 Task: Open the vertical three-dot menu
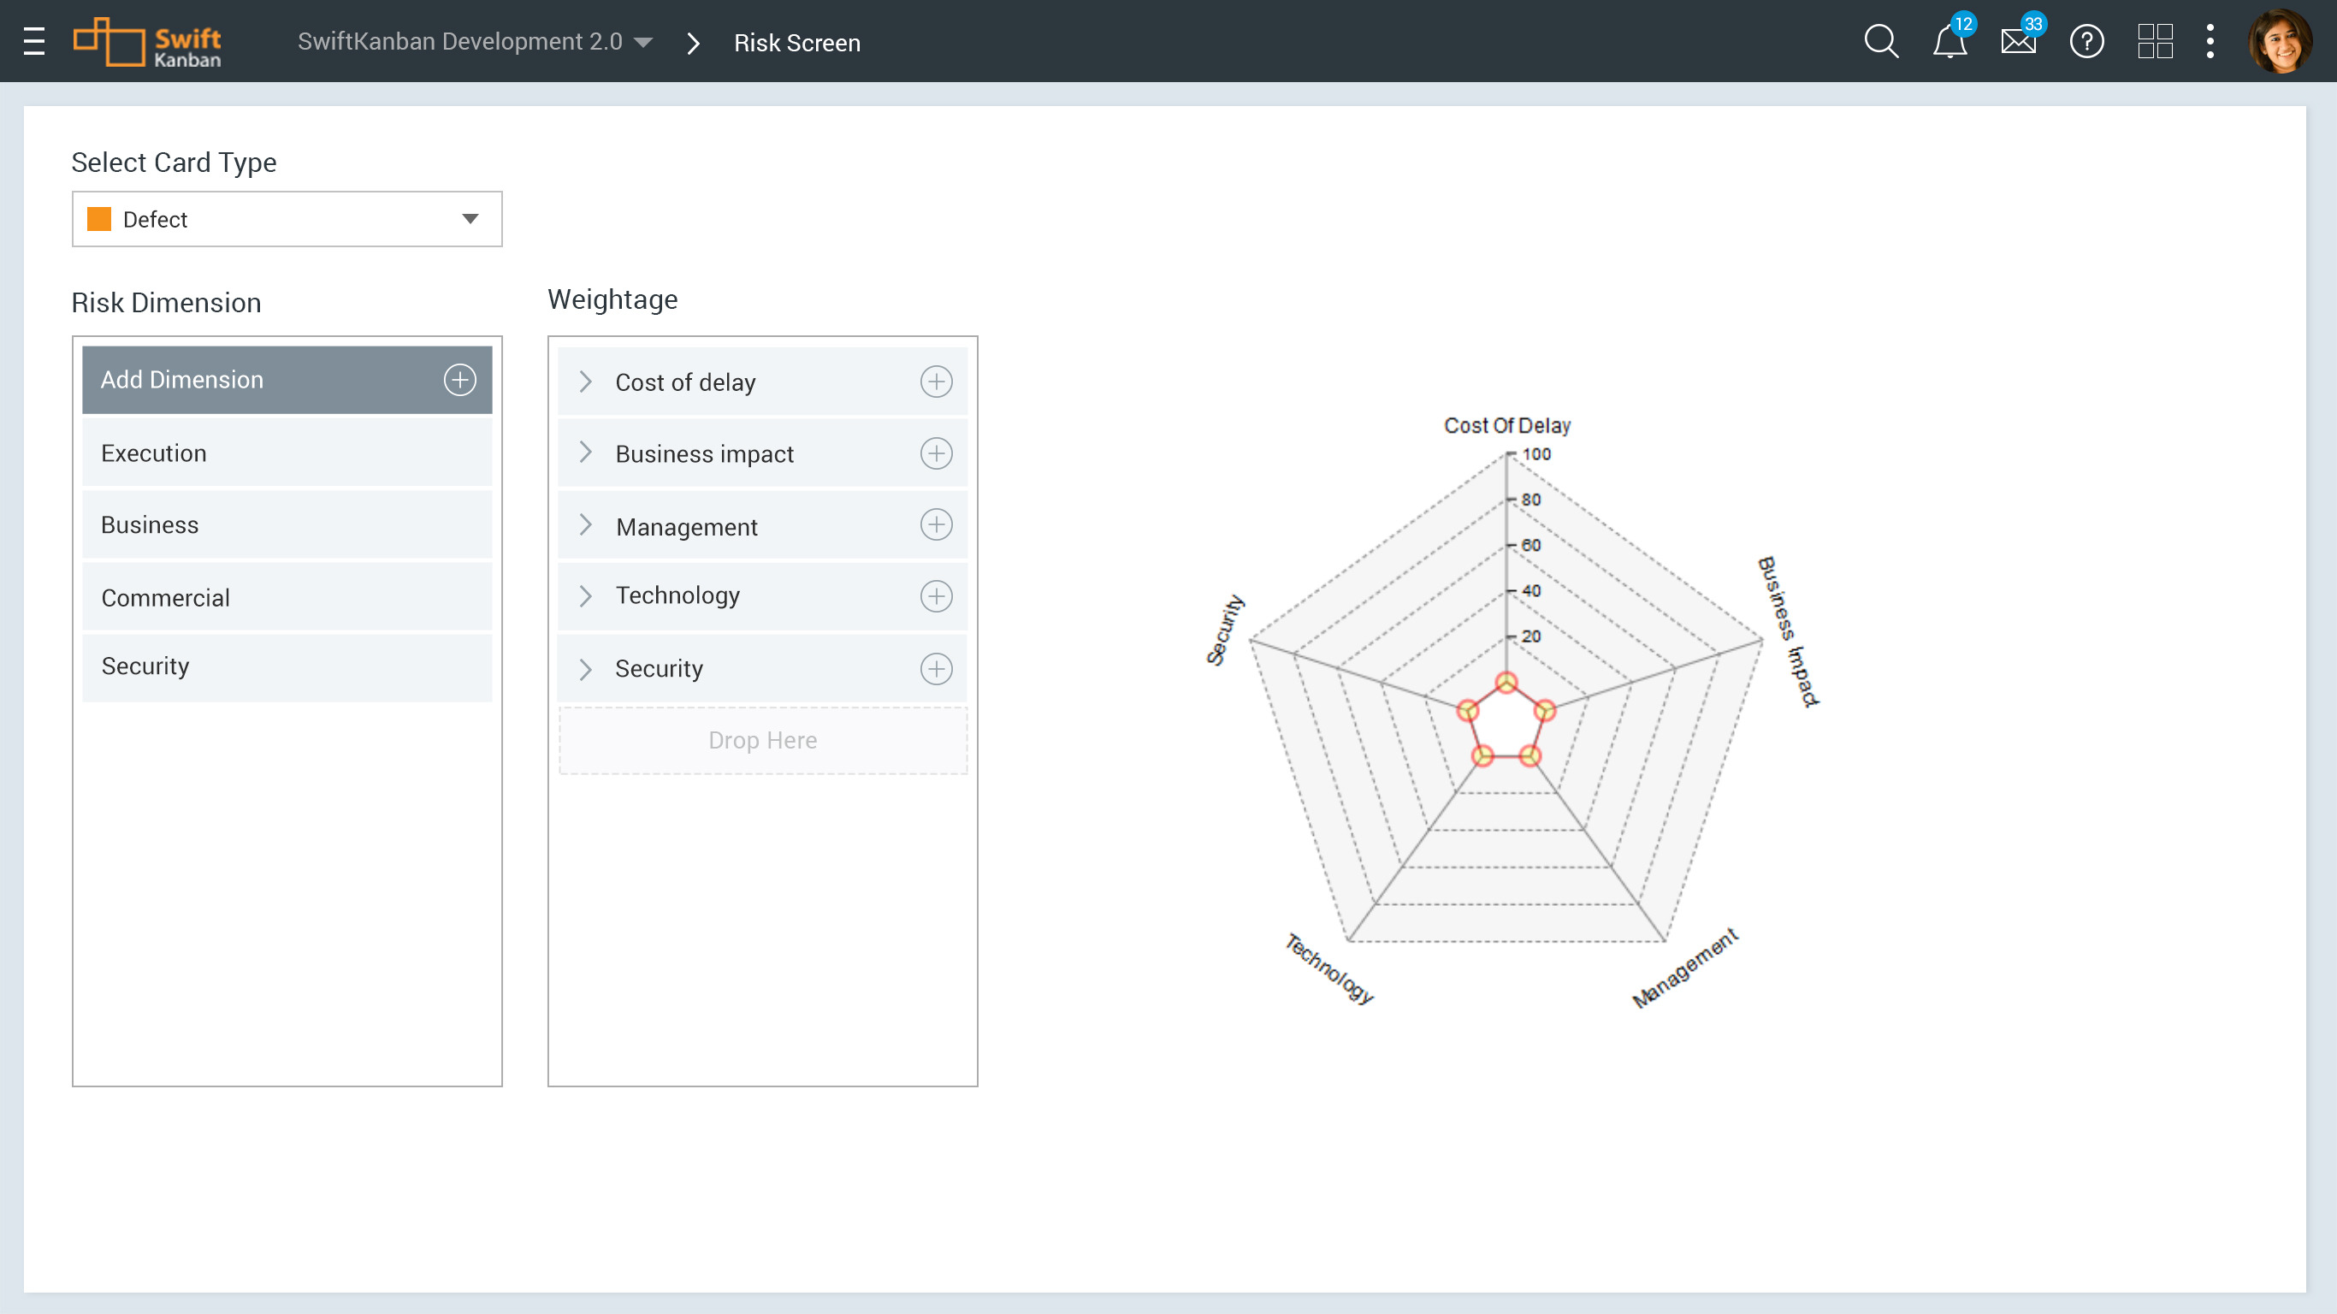(2210, 42)
